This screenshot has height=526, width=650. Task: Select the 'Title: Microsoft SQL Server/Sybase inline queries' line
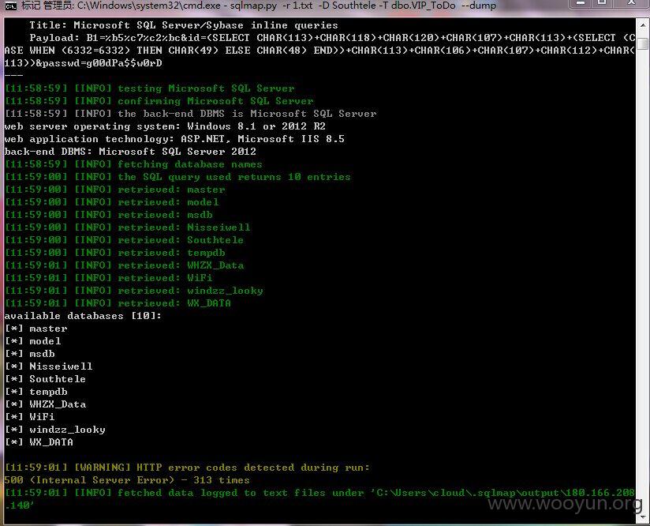click(184, 25)
